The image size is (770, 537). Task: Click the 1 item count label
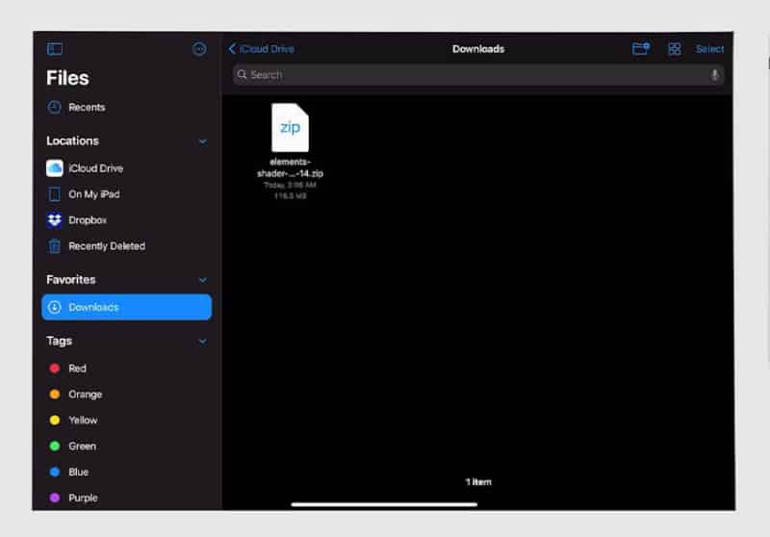[478, 482]
